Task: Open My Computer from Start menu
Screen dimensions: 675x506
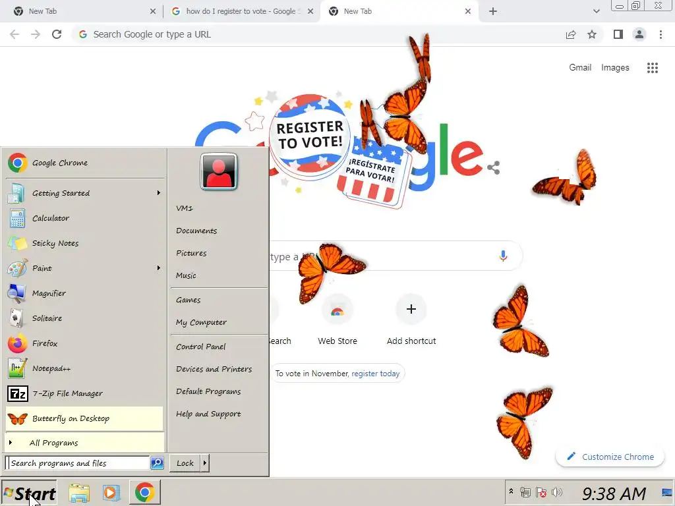Action: click(x=201, y=322)
